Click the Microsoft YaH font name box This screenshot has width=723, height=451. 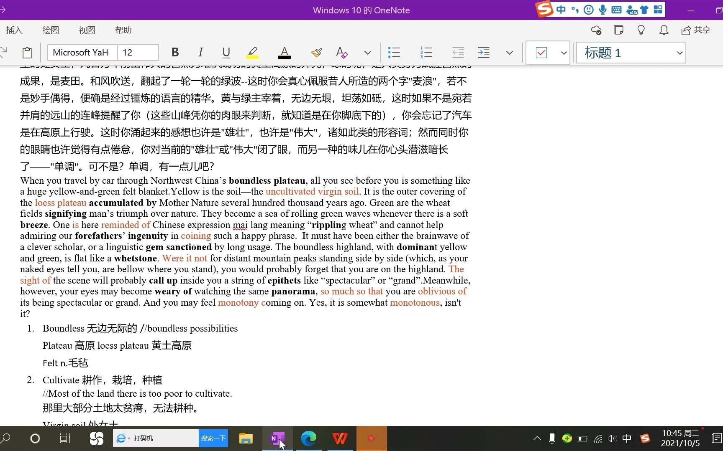click(82, 53)
